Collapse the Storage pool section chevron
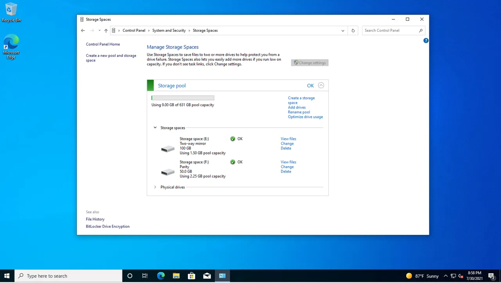Screen dimensions: 501x283 pos(321,85)
